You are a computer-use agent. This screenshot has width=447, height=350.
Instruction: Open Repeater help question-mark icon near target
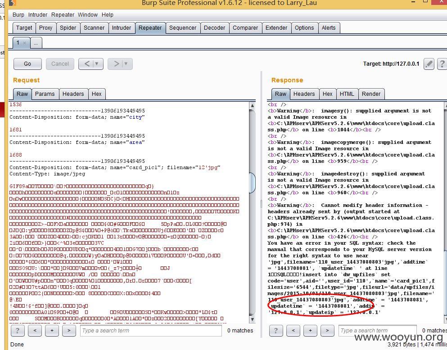pyautogui.click(x=442, y=64)
